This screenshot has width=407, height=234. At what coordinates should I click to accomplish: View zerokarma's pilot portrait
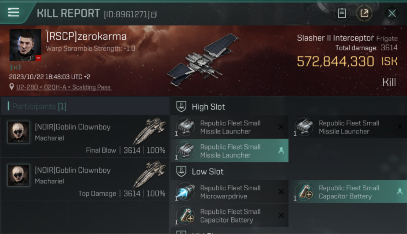coord(25,45)
